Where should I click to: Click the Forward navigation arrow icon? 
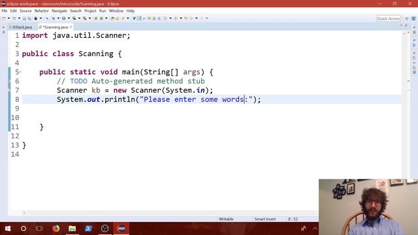(x=202, y=18)
